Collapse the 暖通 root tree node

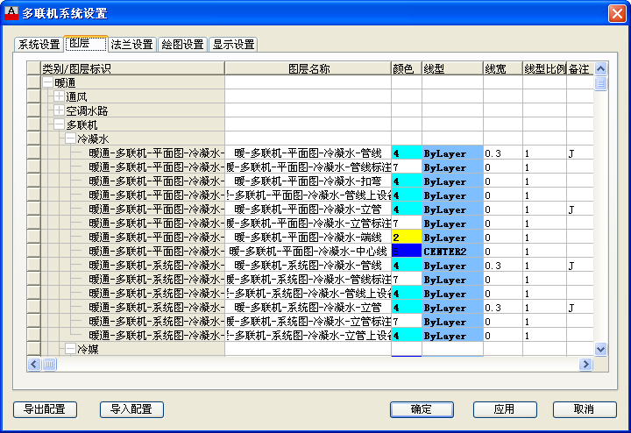click(x=48, y=82)
